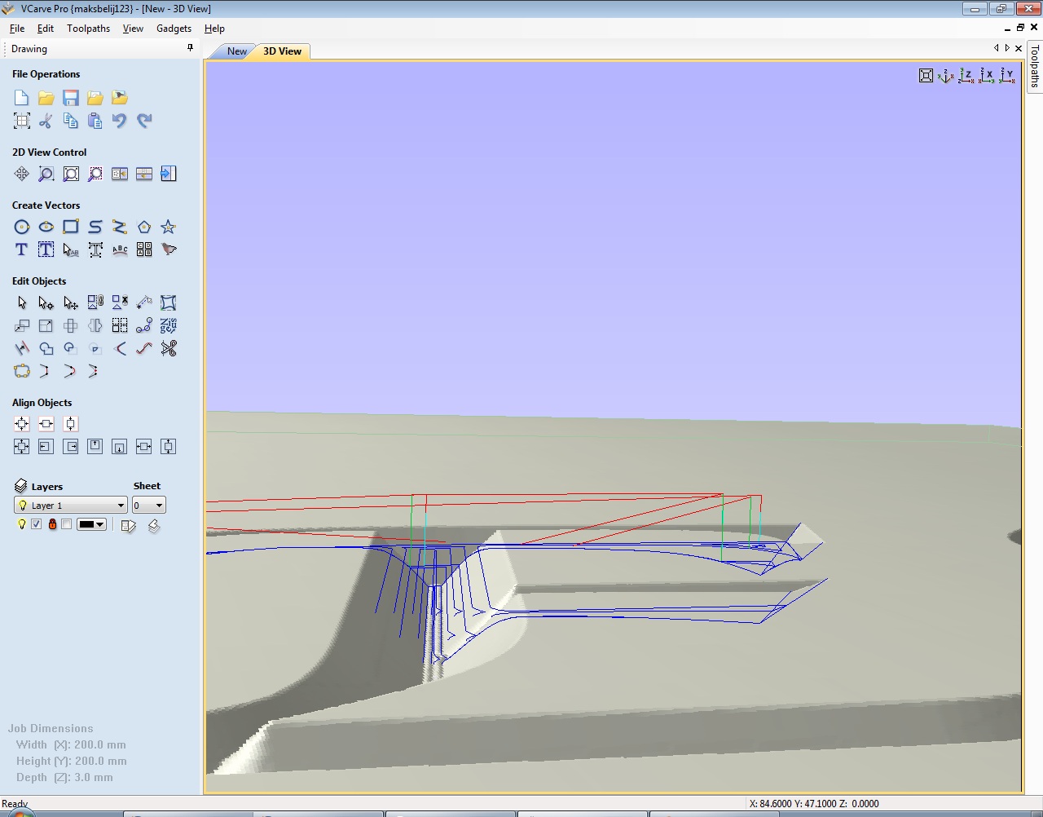
Task: Paste objects from clipboard
Action: [95, 121]
